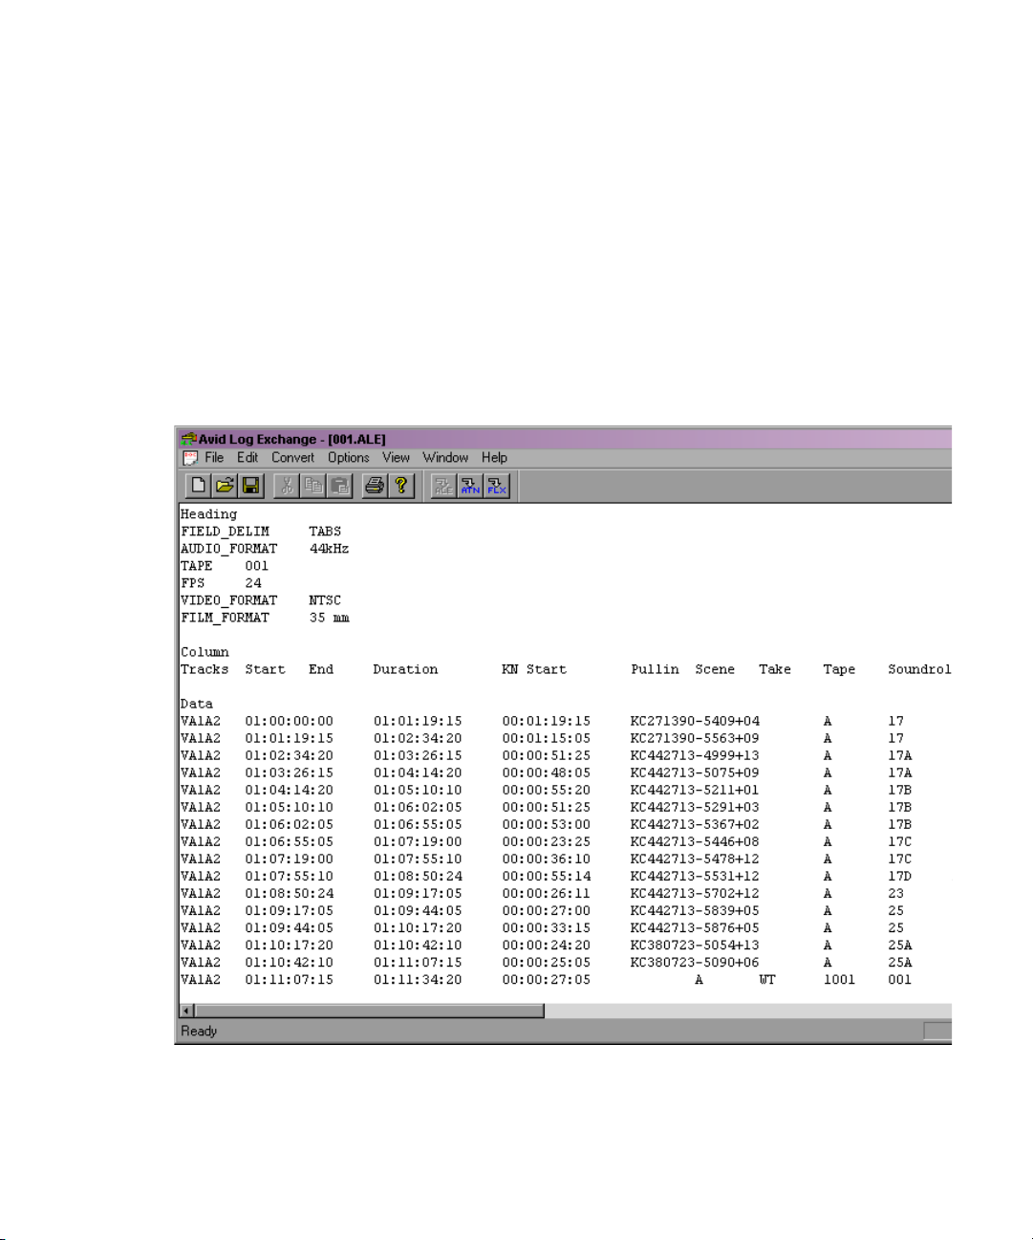Click the '44kHz' value
The image size is (1033, 1240).
click(330, 549)
